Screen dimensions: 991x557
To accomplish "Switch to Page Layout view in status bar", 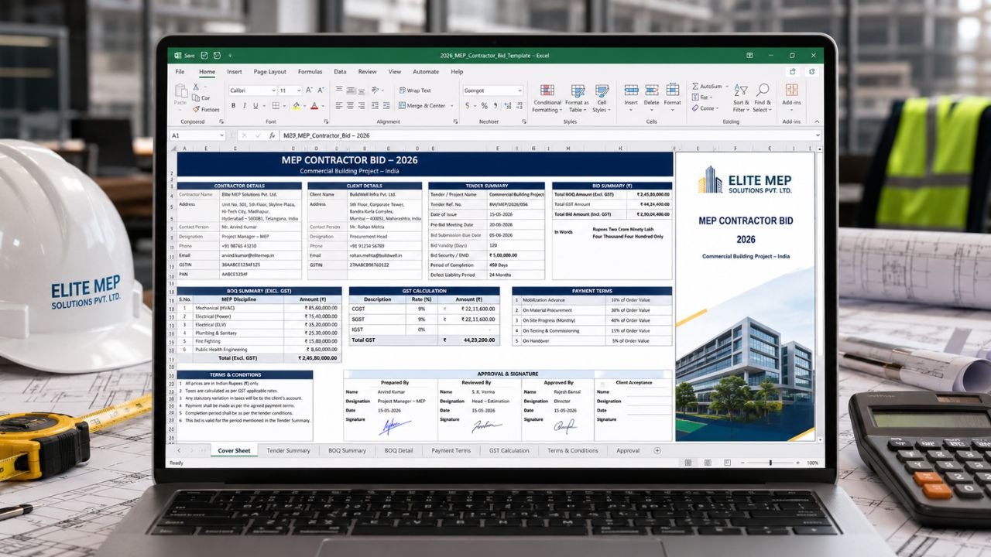I will (x=707, y=463).
